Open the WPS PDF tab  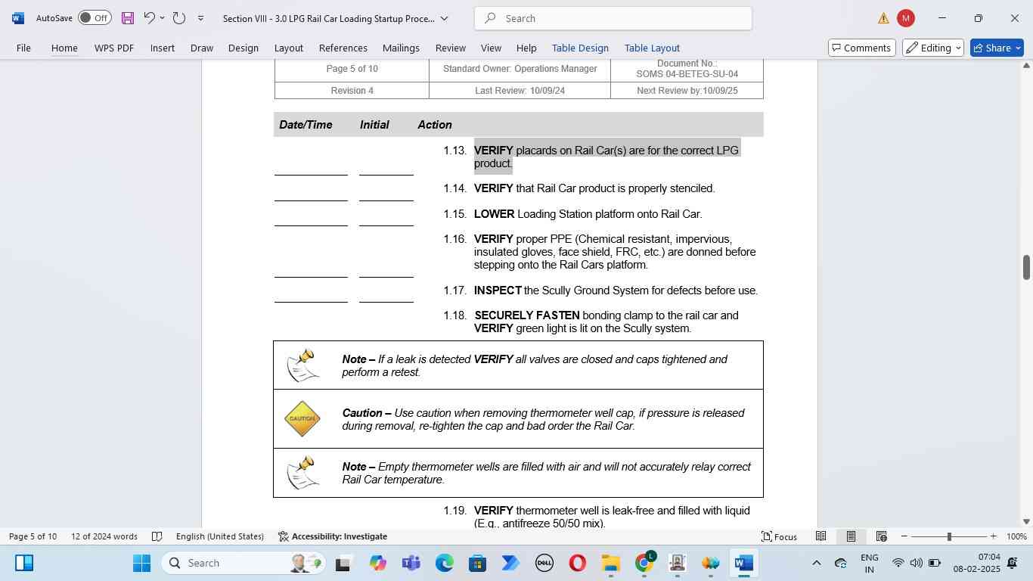pos(114,48)
